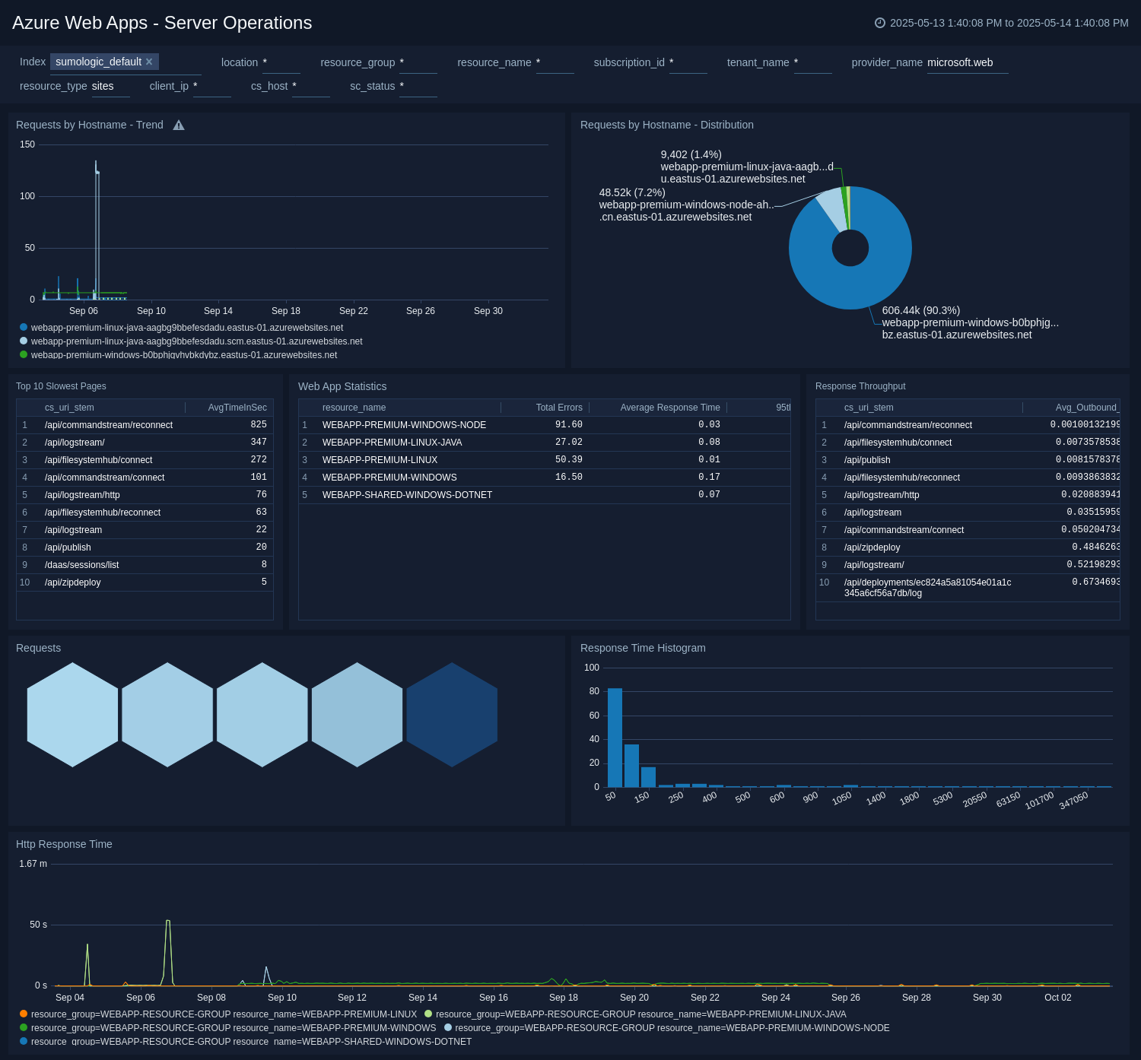Sort Slowest Pages by AvgTimeInSec header
Image resolution: width=1141 pixels, height=1060 pixels.
click(x=237, y=408)
